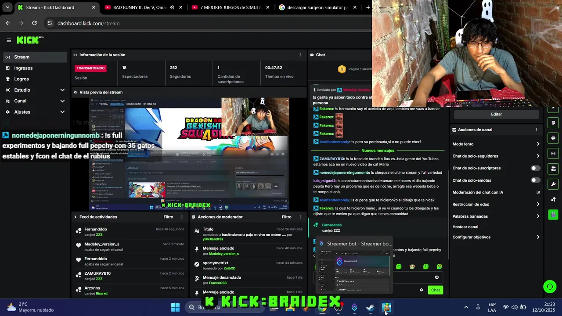This screenshot has width=562, height=316.
Task: Click the document icon in the right sidebar
Action: pos(553,122)
